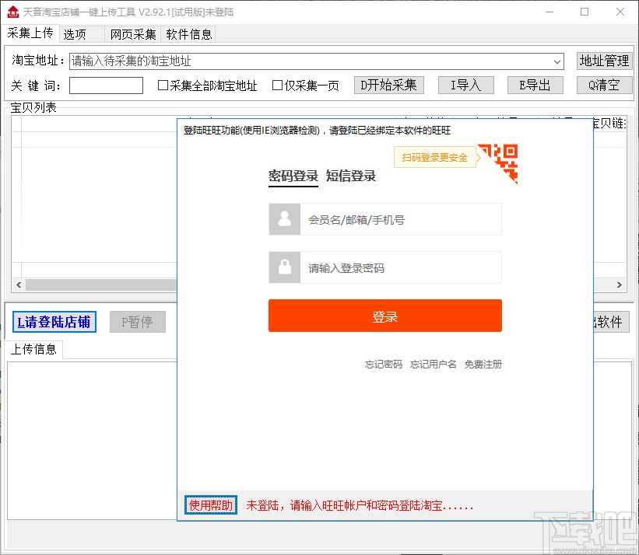Click the D开始采集 button

coord(389,86)
